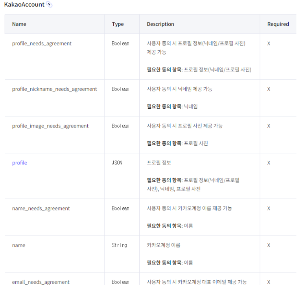The width and height of the screenshot is (304, 285).
Task: Click description '사용자 동의 시 카카오계정 이름 제공 가능'
Action: (189, 208)
